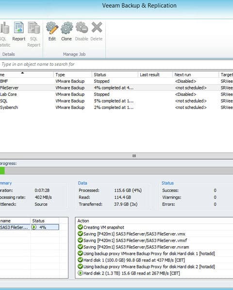
Task: Click the green check next to Creating VM snapshot
Action: coord(80,227)
